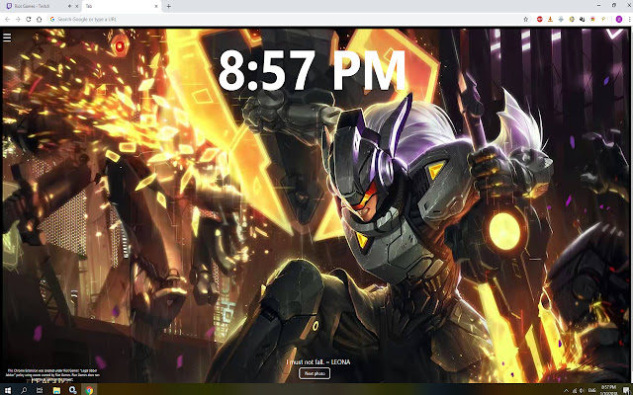Open Task View on the taskbar
This screenshot has width=633, height=395.
pyautogui.click(x=40, y=389)
